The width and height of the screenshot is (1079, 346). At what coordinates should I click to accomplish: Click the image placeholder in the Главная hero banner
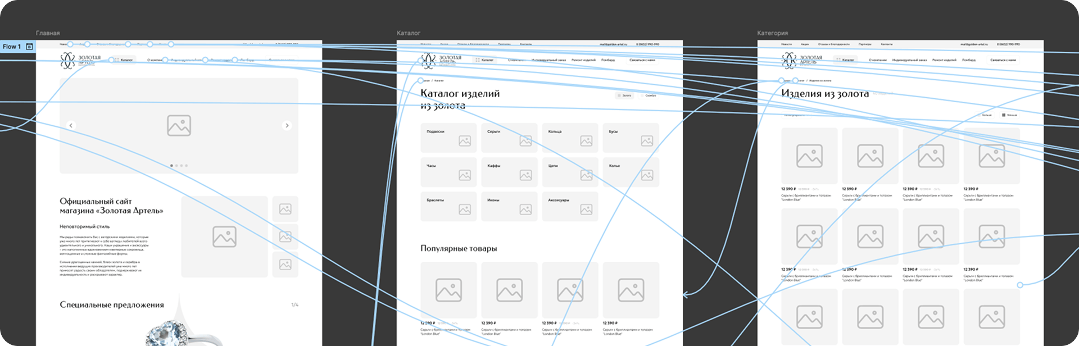pos(179,125)
